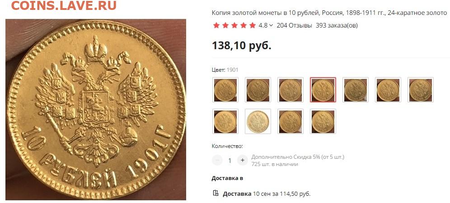Click the red star rating icons

(234, 26)
